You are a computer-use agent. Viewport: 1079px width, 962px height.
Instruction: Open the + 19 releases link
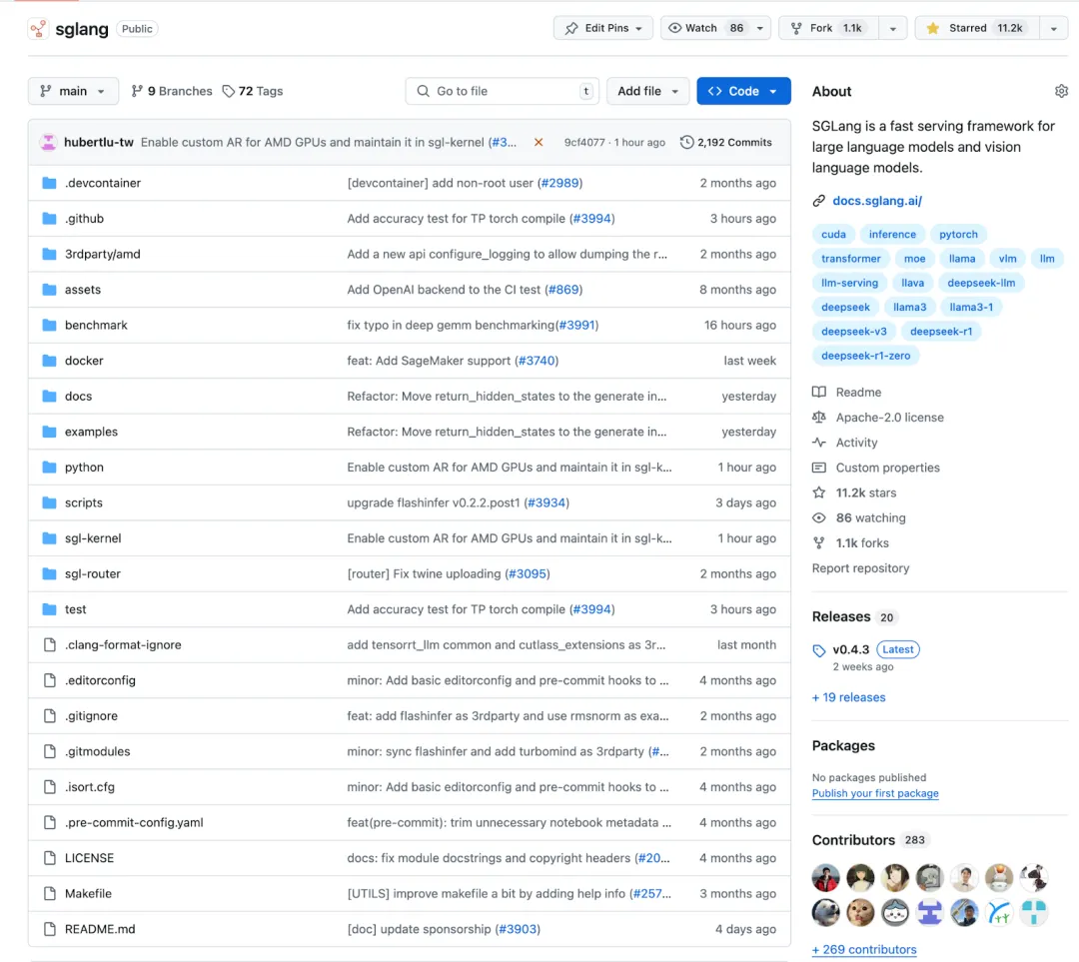pyautogui.click(x=848, y=697)
